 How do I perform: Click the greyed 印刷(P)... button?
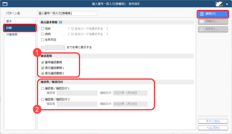coord(213,21)
